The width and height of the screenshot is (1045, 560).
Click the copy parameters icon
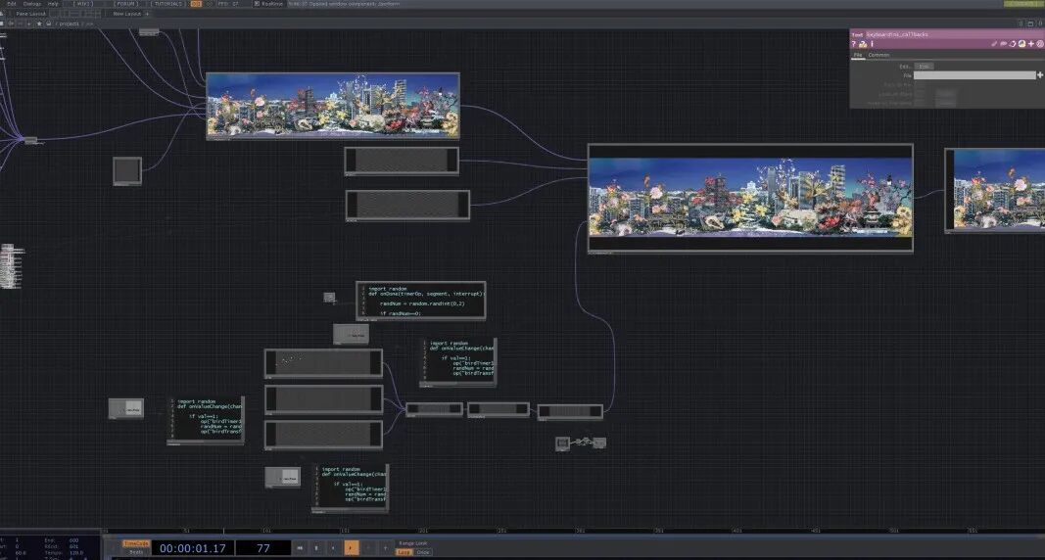pyautogui.click(x=1013, y=44)
